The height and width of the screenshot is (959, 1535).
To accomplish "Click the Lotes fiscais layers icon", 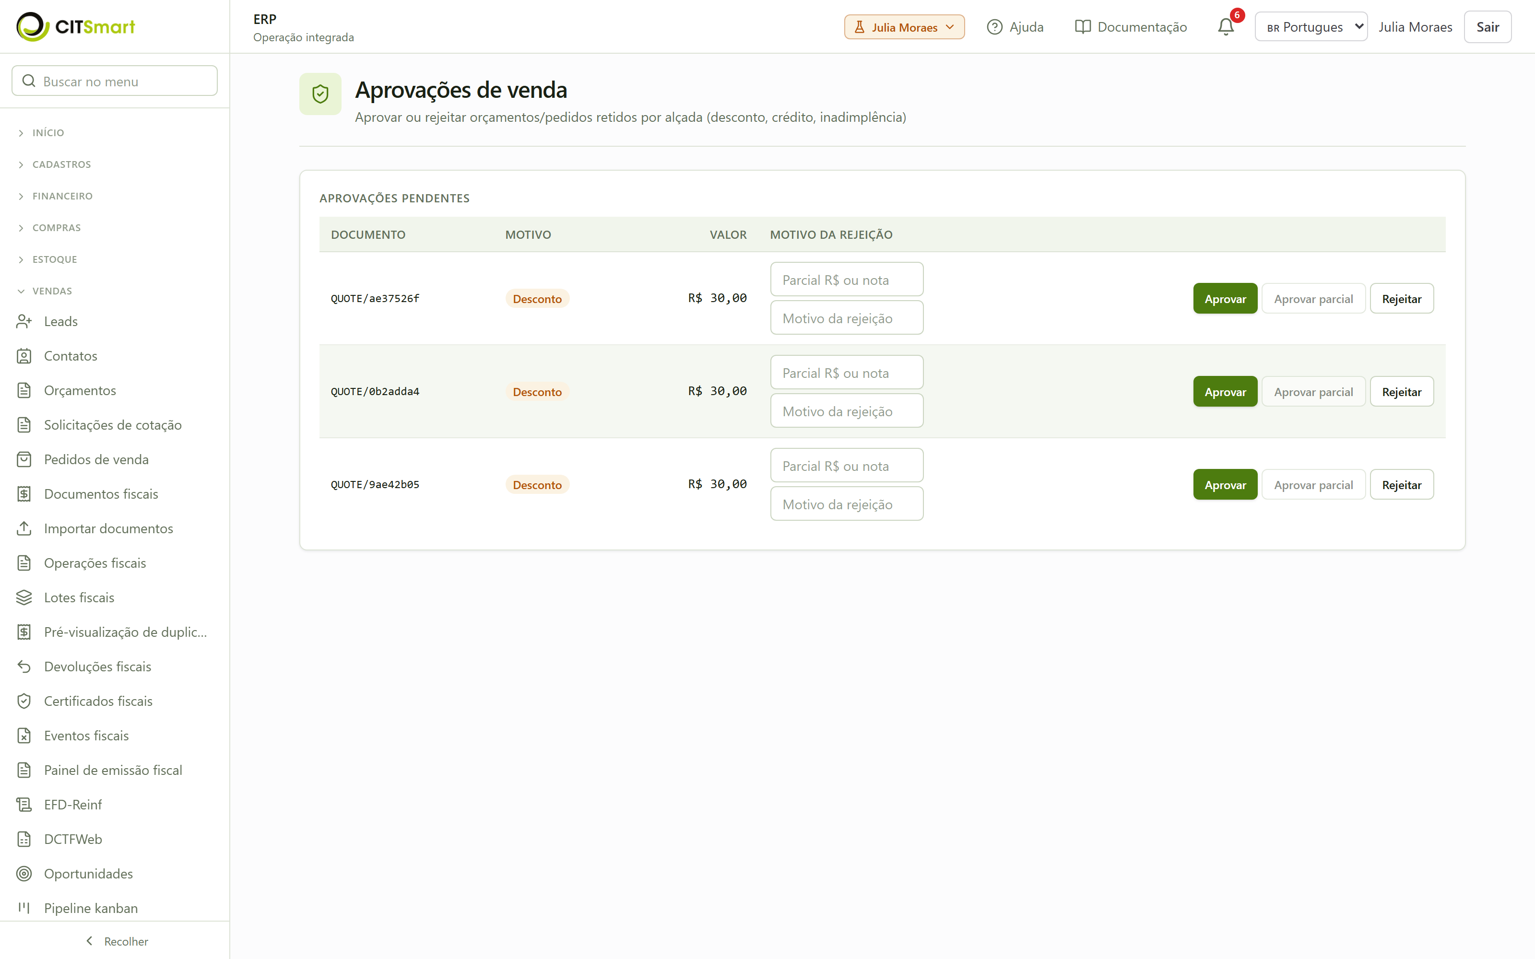I will click(x=24, y=597).
